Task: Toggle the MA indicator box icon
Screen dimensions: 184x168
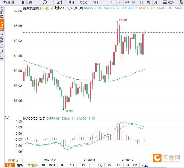Action: tap(57, 8)
